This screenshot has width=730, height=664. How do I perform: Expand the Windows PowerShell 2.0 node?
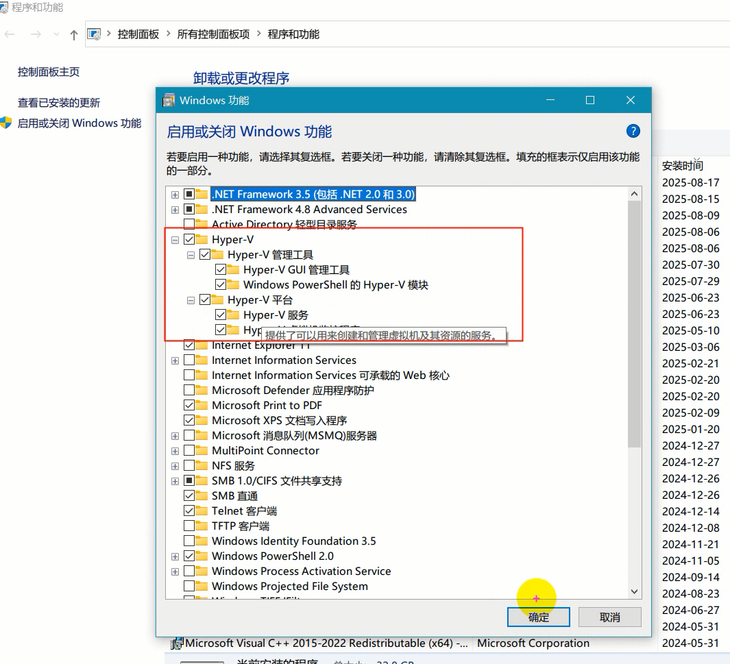pyautogui.click(x=175, y=556)
